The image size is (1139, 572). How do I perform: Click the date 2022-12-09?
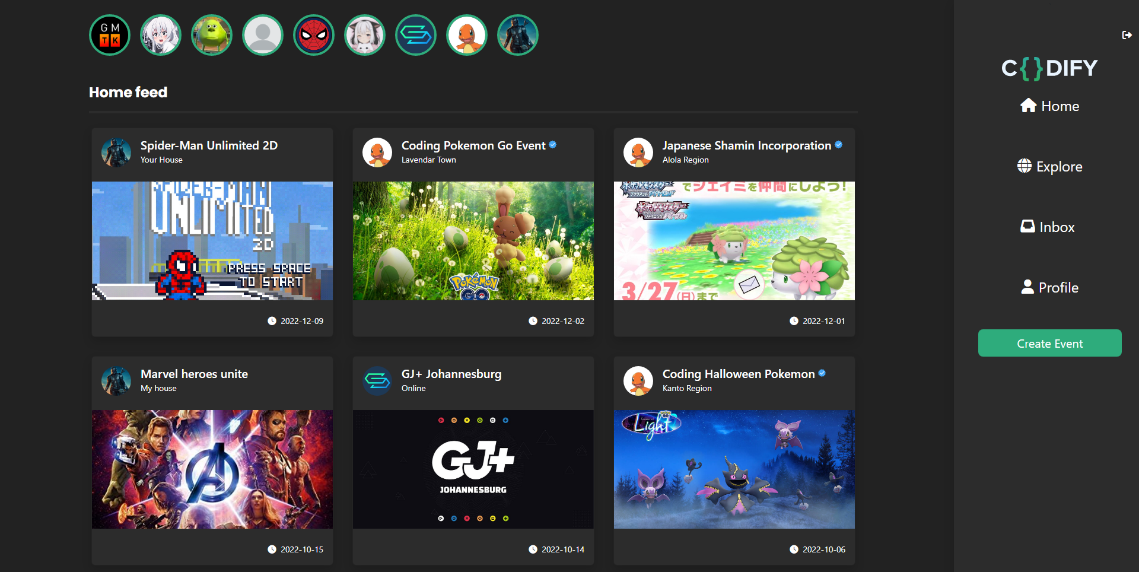click(x=302, y=321)
